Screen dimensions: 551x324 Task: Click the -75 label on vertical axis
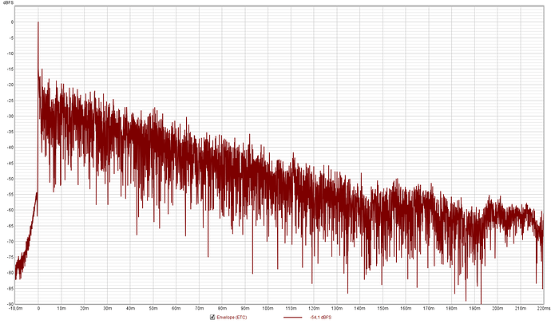coord(10,257)
